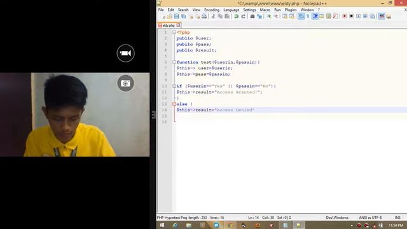
Task: Open the Macro menu
Action: (x=265, y=10)
